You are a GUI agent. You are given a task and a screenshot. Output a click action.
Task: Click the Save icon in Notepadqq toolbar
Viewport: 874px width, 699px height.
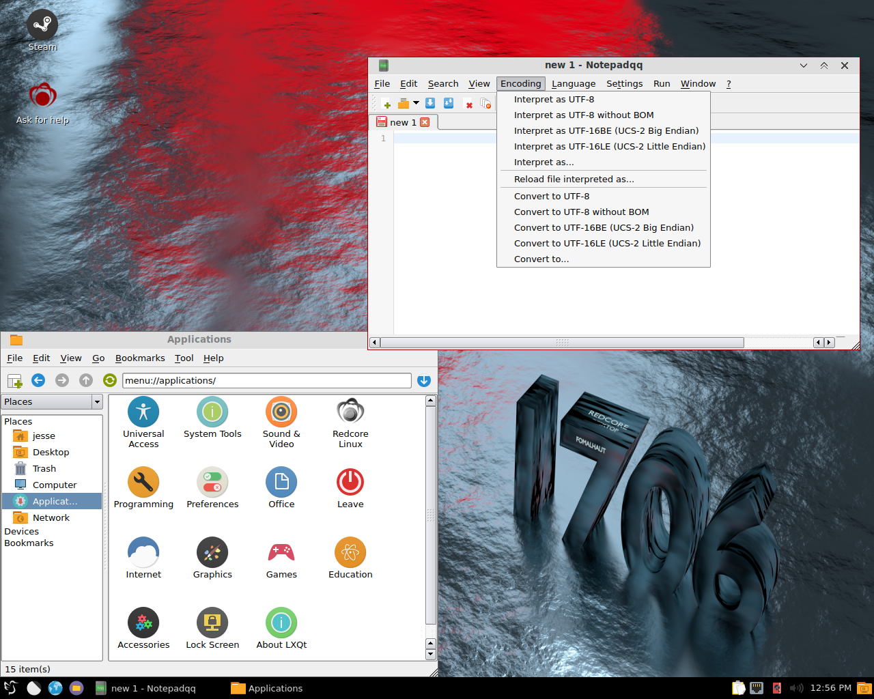click(430, 104)
